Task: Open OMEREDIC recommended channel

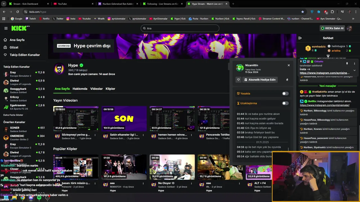Action: pos(24,137)
